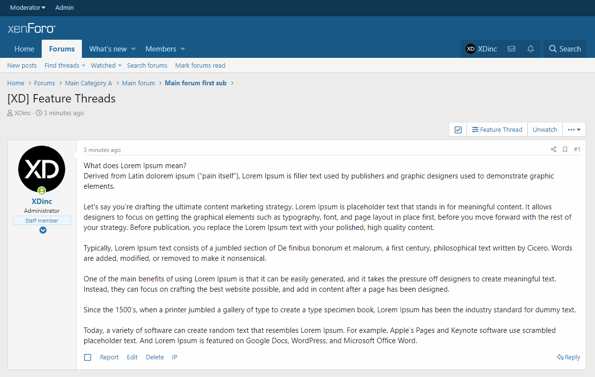The width and height of the screenshot is (595, 377).
Task: Bookmark the post using bookmark icon
Action: 565,150
